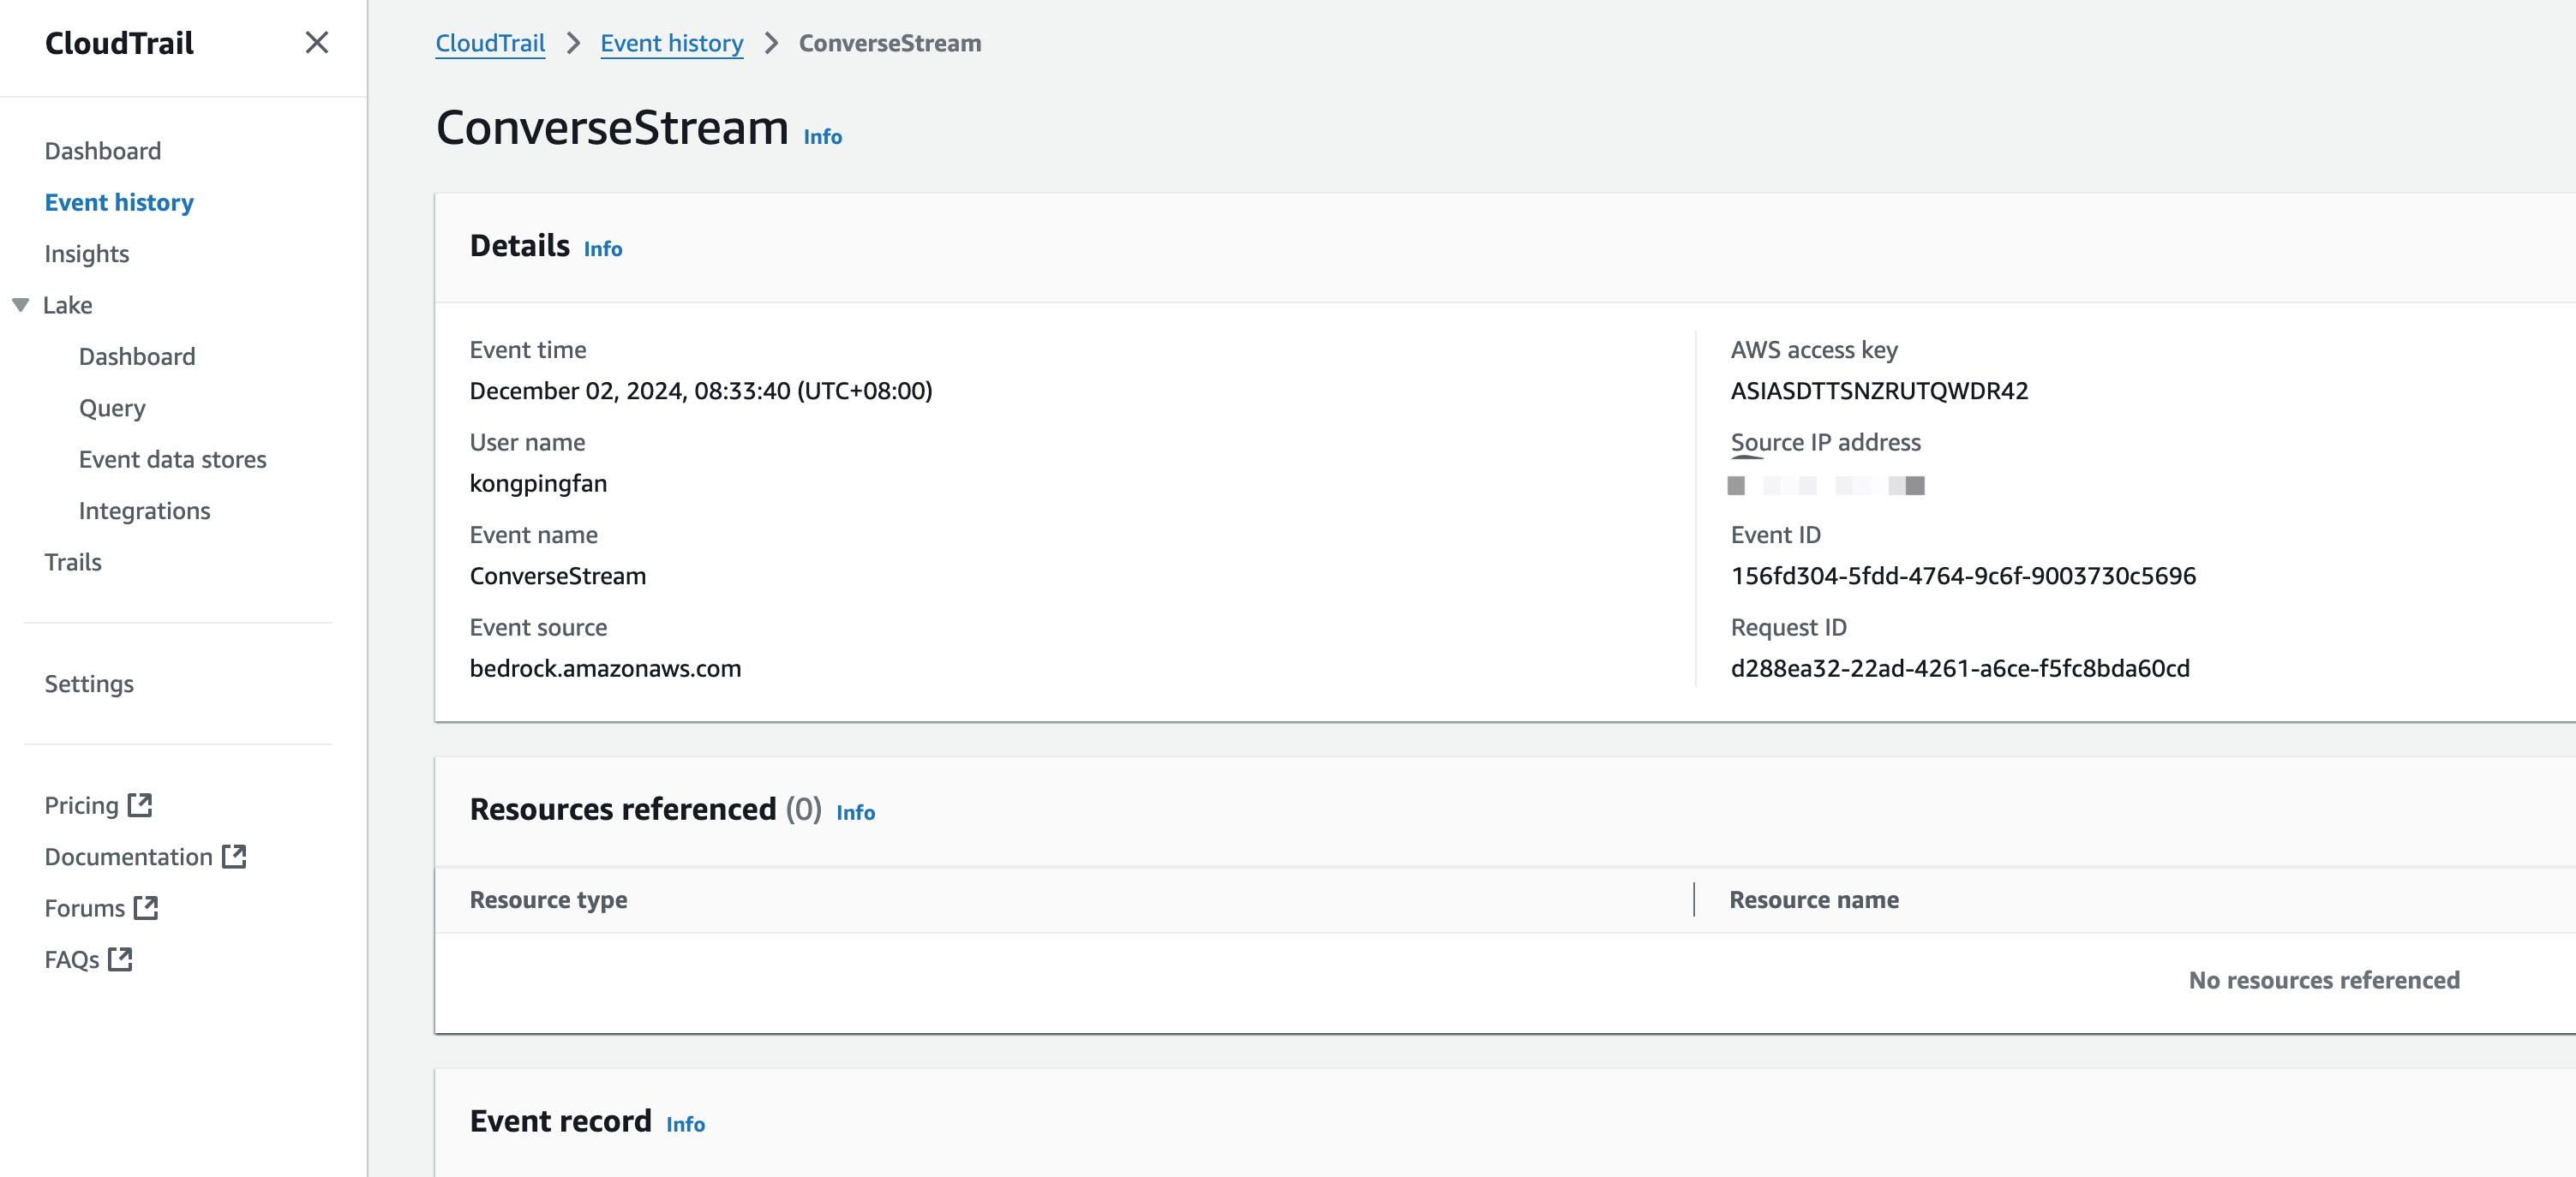This screenshot has width=2576, height=1177.
Task: Open Info next to ConverseStream title
Action: click(x=822, y=137)
